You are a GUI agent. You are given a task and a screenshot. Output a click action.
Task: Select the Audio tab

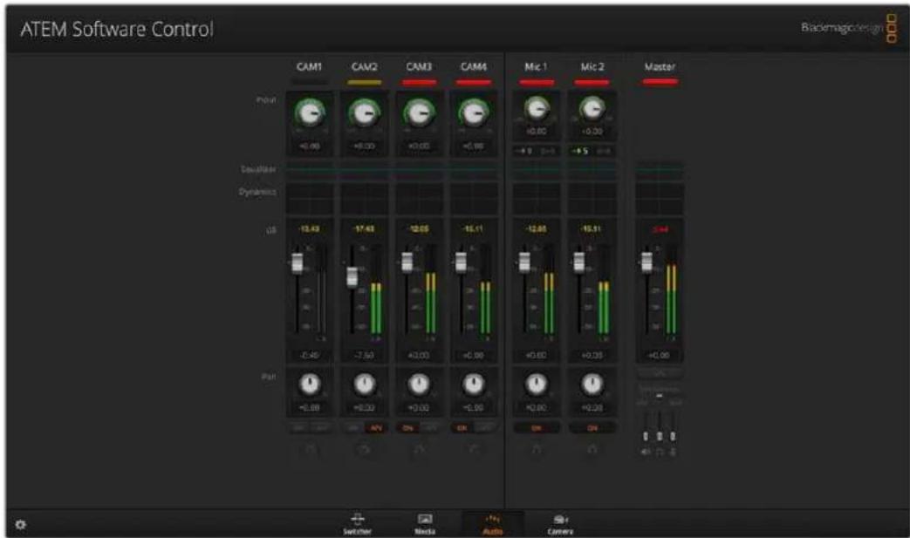(x=493, y=523)
